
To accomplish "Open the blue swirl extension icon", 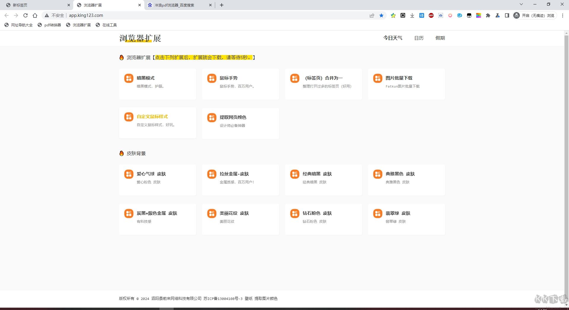I will click(460, 15).
